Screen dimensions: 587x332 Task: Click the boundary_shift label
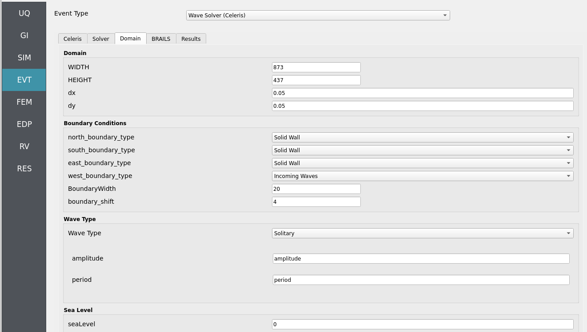pyautogui.click(x=91, y=202)
